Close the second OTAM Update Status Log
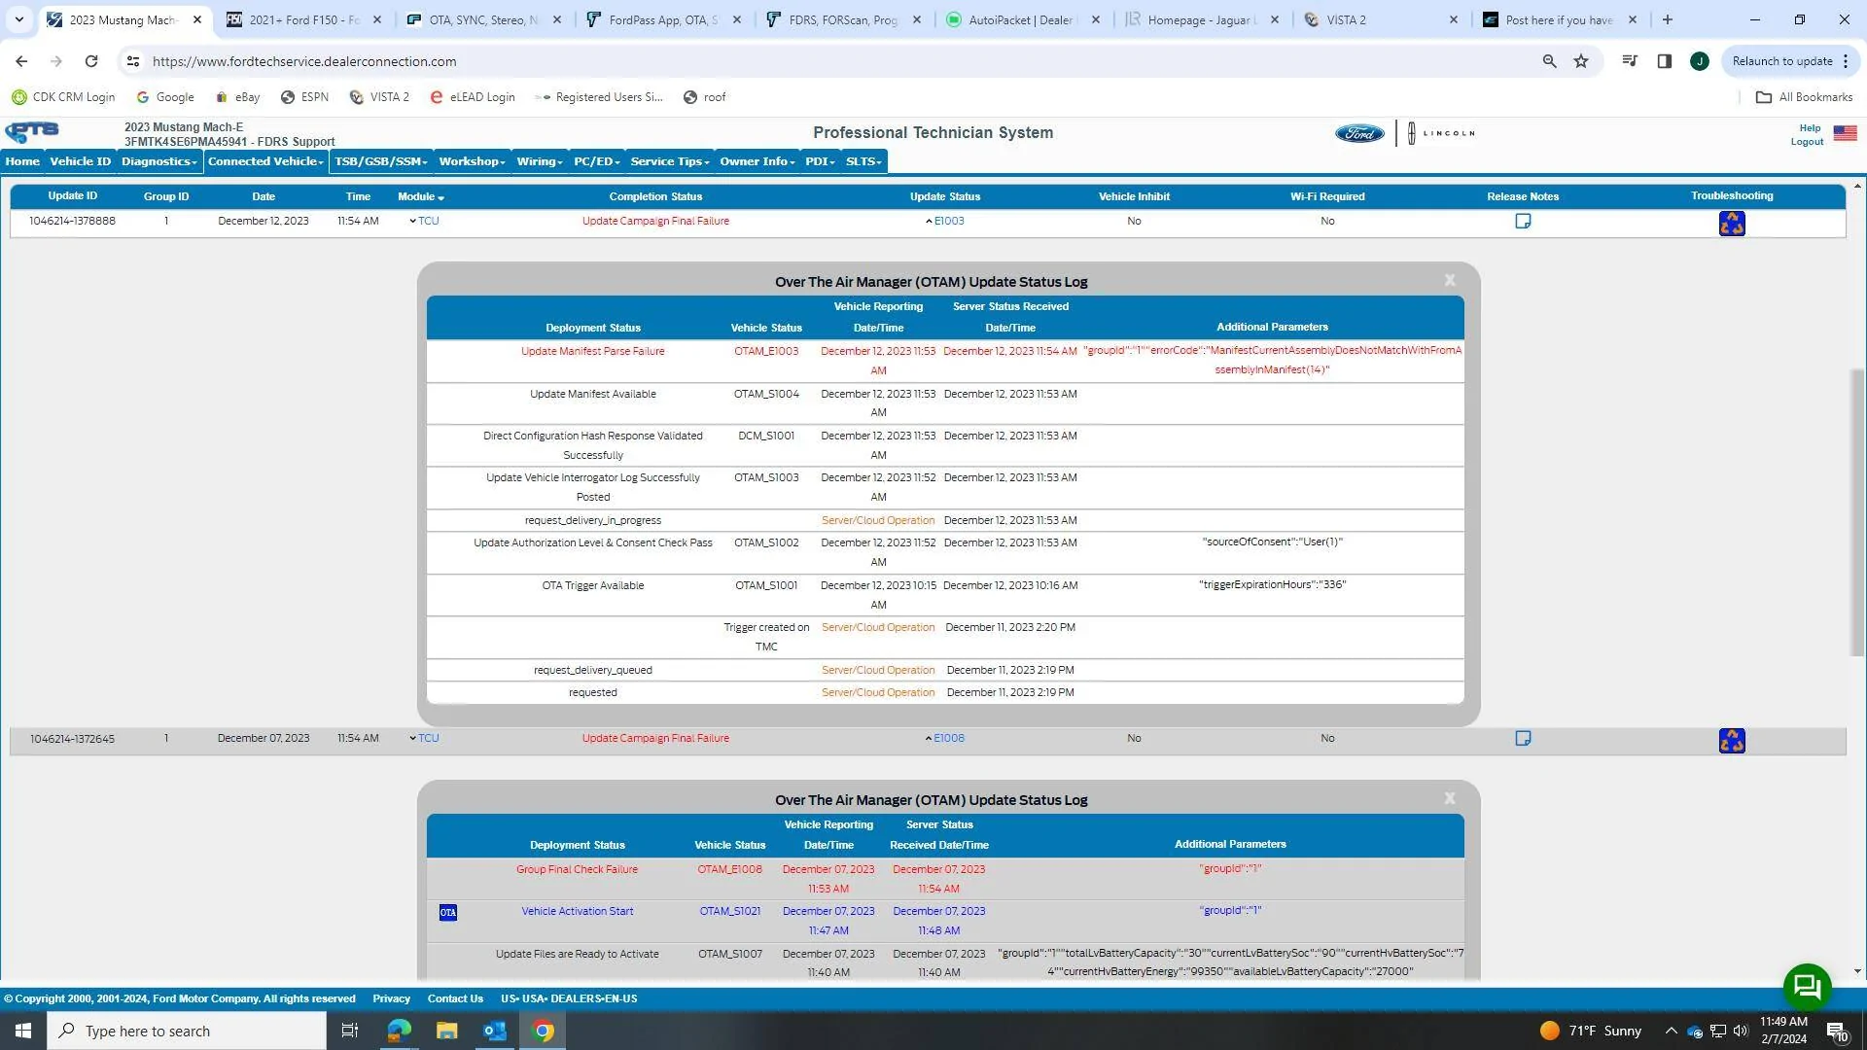This screenshot has width=1867, height=1050. pyautogui.click(x=1450, y=798)
